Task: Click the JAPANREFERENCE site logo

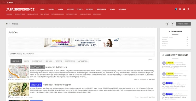Action: 20,9
